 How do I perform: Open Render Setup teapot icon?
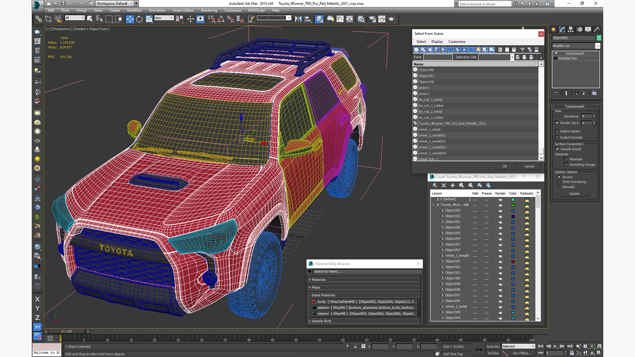click(372, 19)
